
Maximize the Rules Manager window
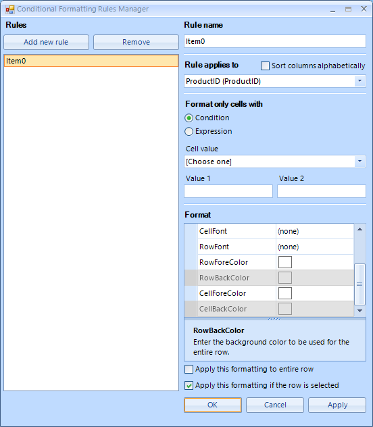pos(348,9)
